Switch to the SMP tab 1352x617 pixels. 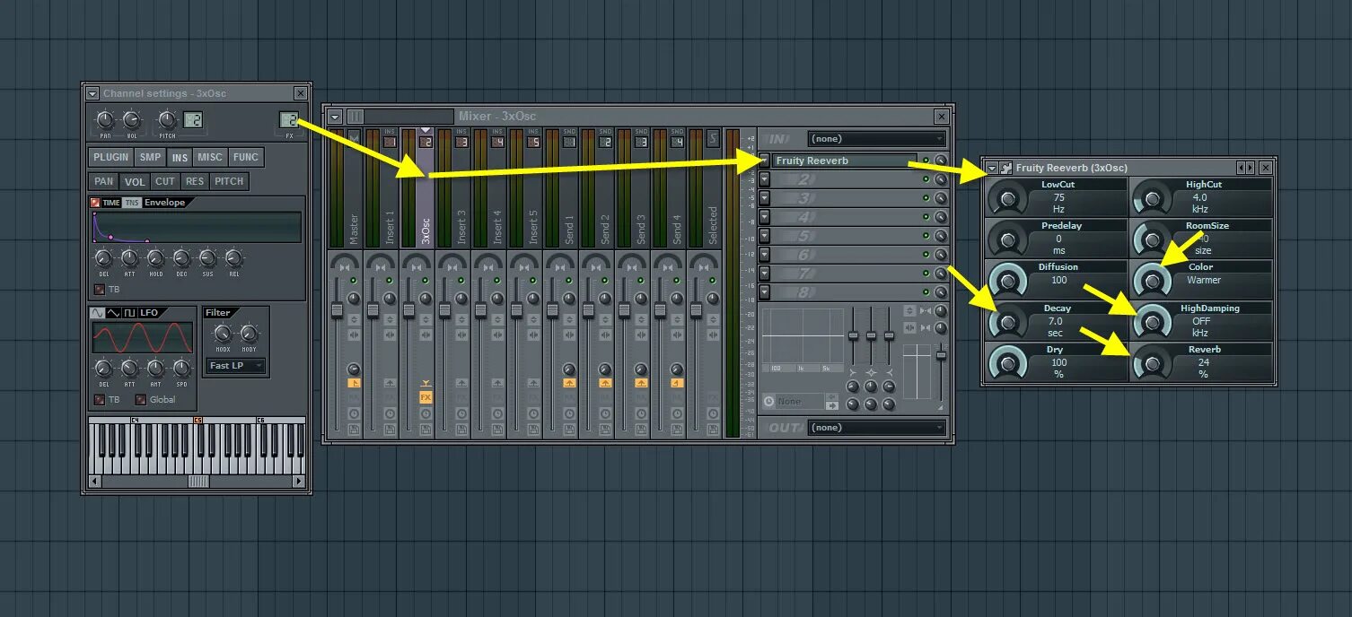coord(151,157)
